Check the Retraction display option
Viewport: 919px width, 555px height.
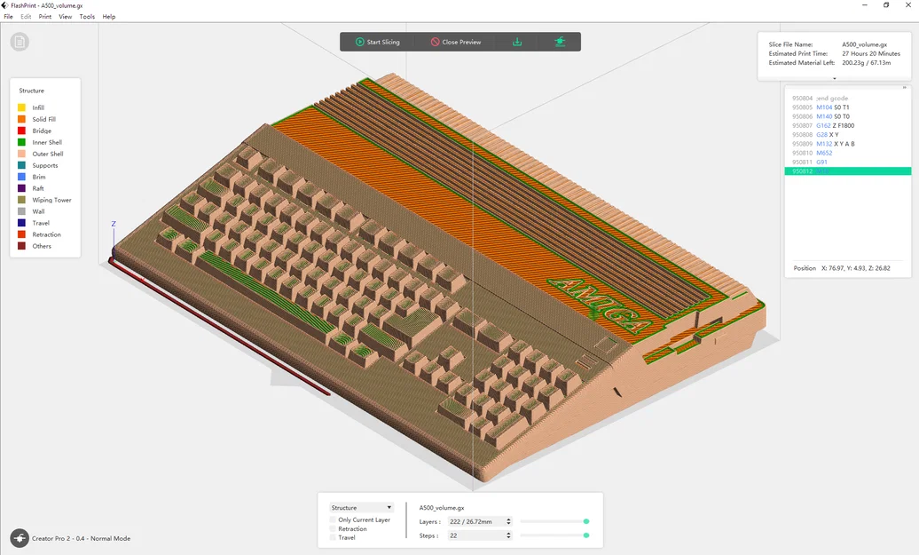pyautogui.click(x=334, y=528)
